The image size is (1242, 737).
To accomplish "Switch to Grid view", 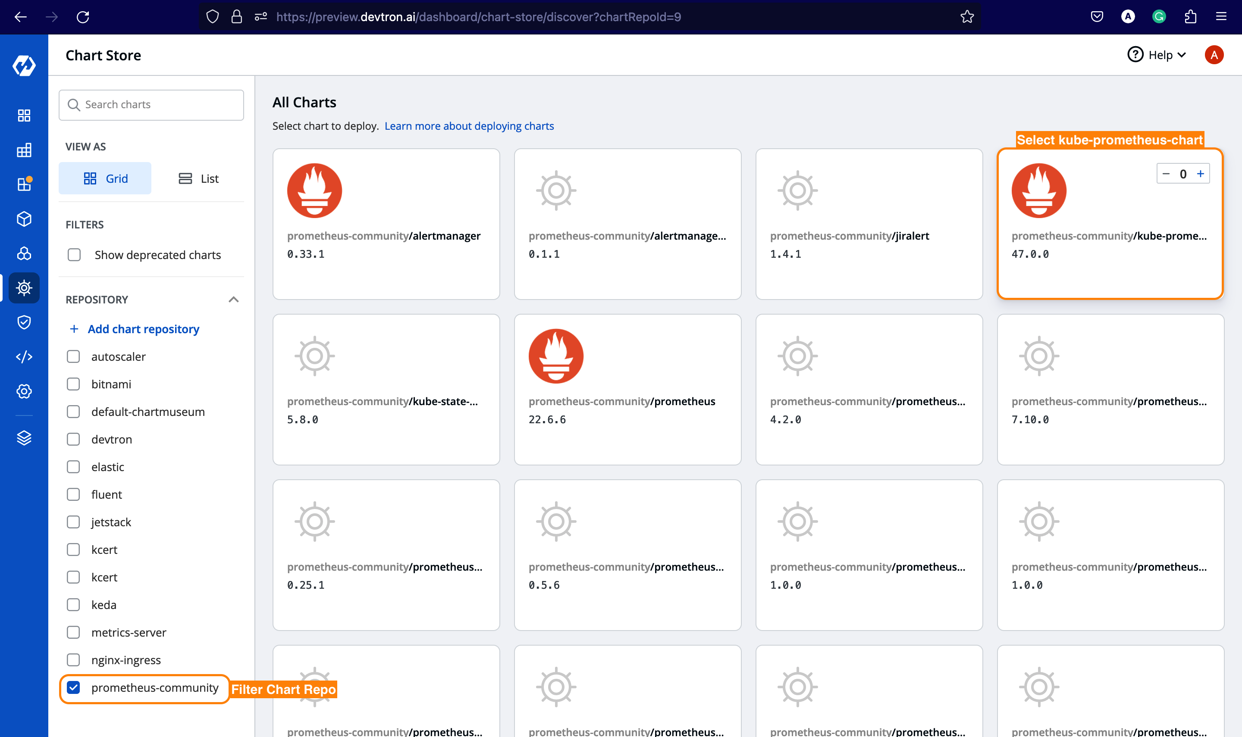I will pyautogui.click(x=105, y=178).
